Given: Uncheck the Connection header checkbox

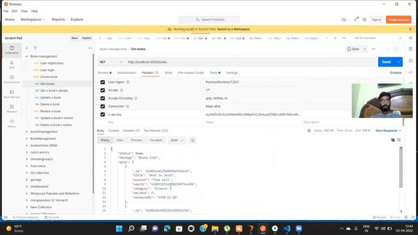Looking at the screenshot, I should [x=103, y=106].
